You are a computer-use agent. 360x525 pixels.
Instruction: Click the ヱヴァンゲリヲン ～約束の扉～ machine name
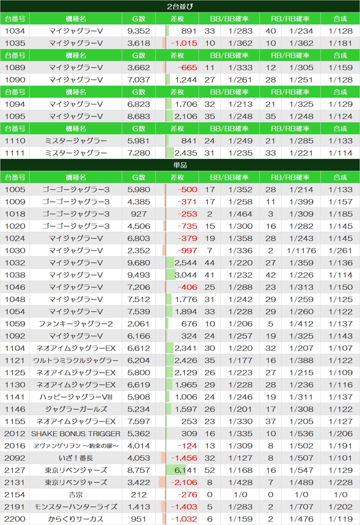76,446
